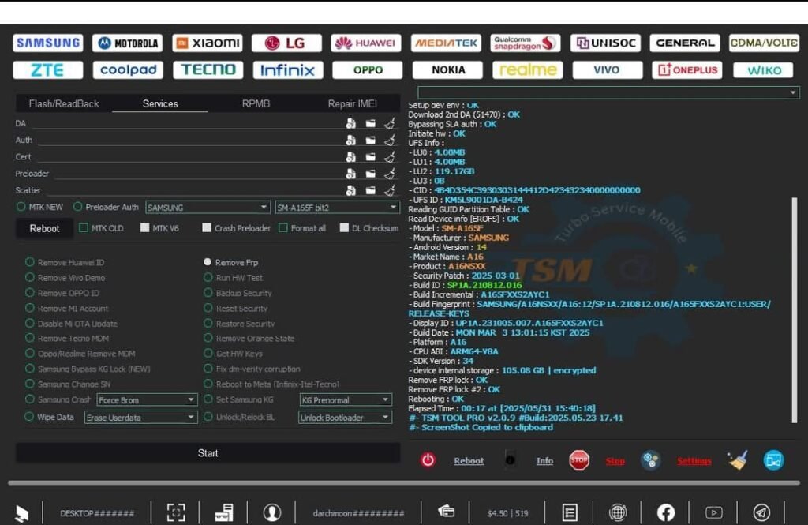808x525 pixels.
Task: Click the folder icon in the Scatter row
Action: (x=371, y=190)
